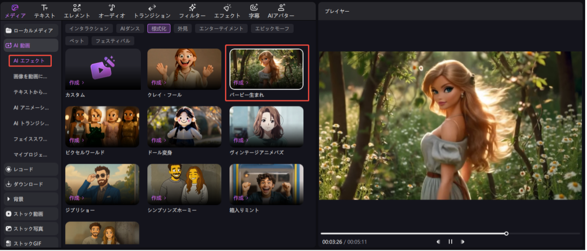This screenshot has height=251, width=587.
Task: Filter by AIダンス category
Action: click(x=130, y=29)
